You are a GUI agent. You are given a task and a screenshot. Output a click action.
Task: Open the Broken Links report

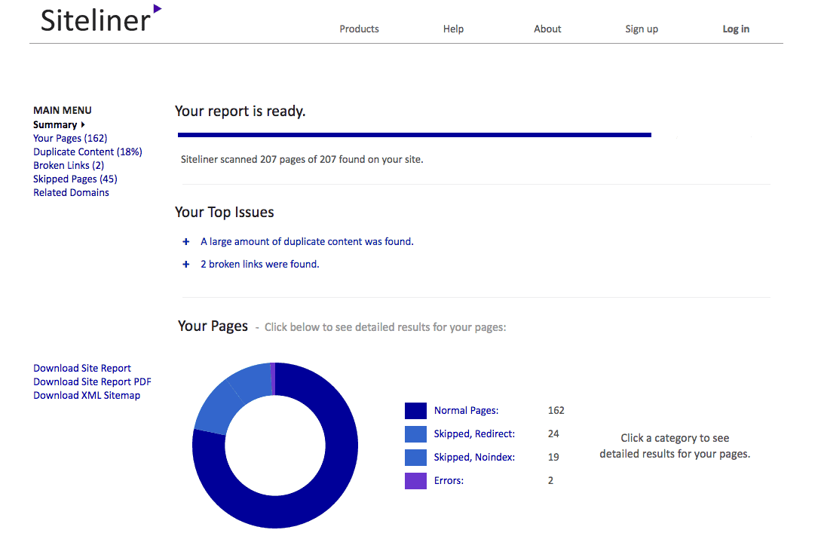[x=71, y=165]
